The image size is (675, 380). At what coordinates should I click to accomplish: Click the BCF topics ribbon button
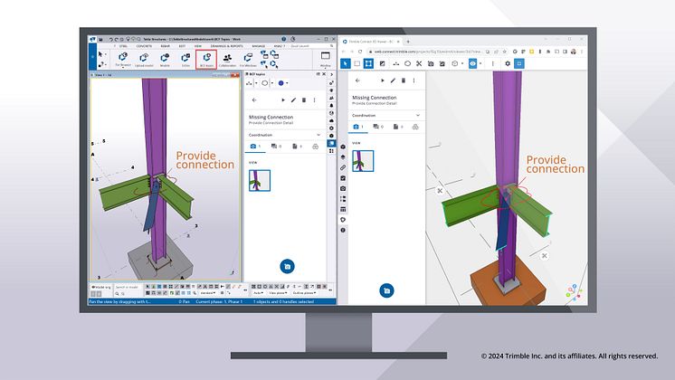coord(206,60)
